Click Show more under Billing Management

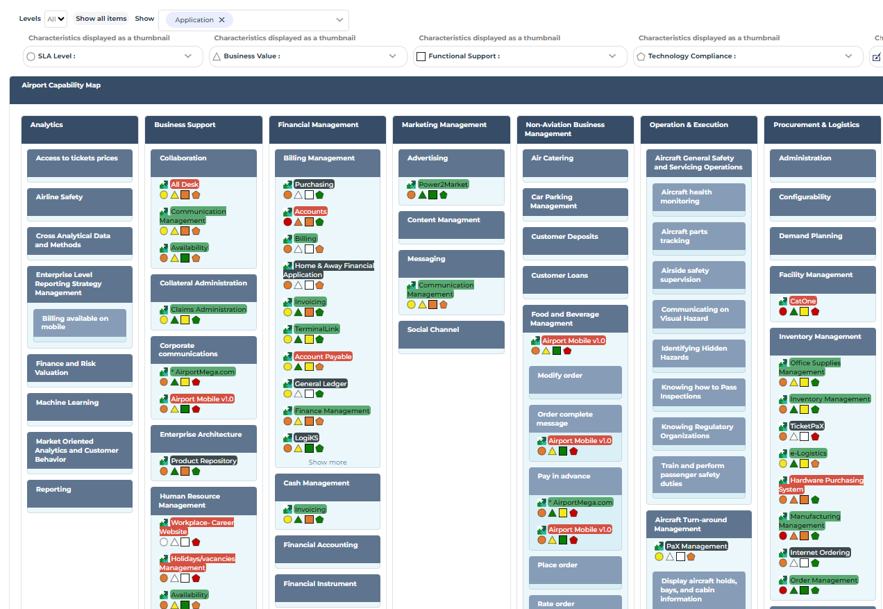click(x=327, y=462)
